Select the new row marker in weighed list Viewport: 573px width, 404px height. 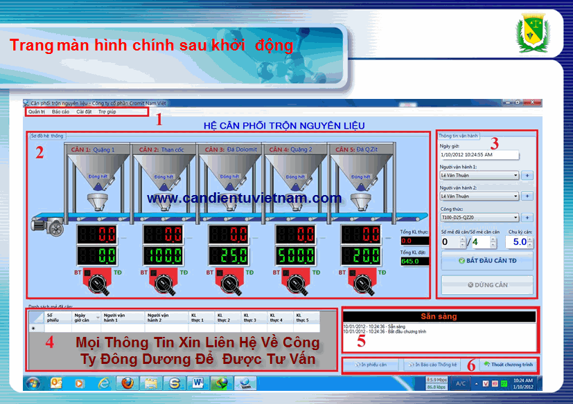pyautogui.click(x=36, y=328)
